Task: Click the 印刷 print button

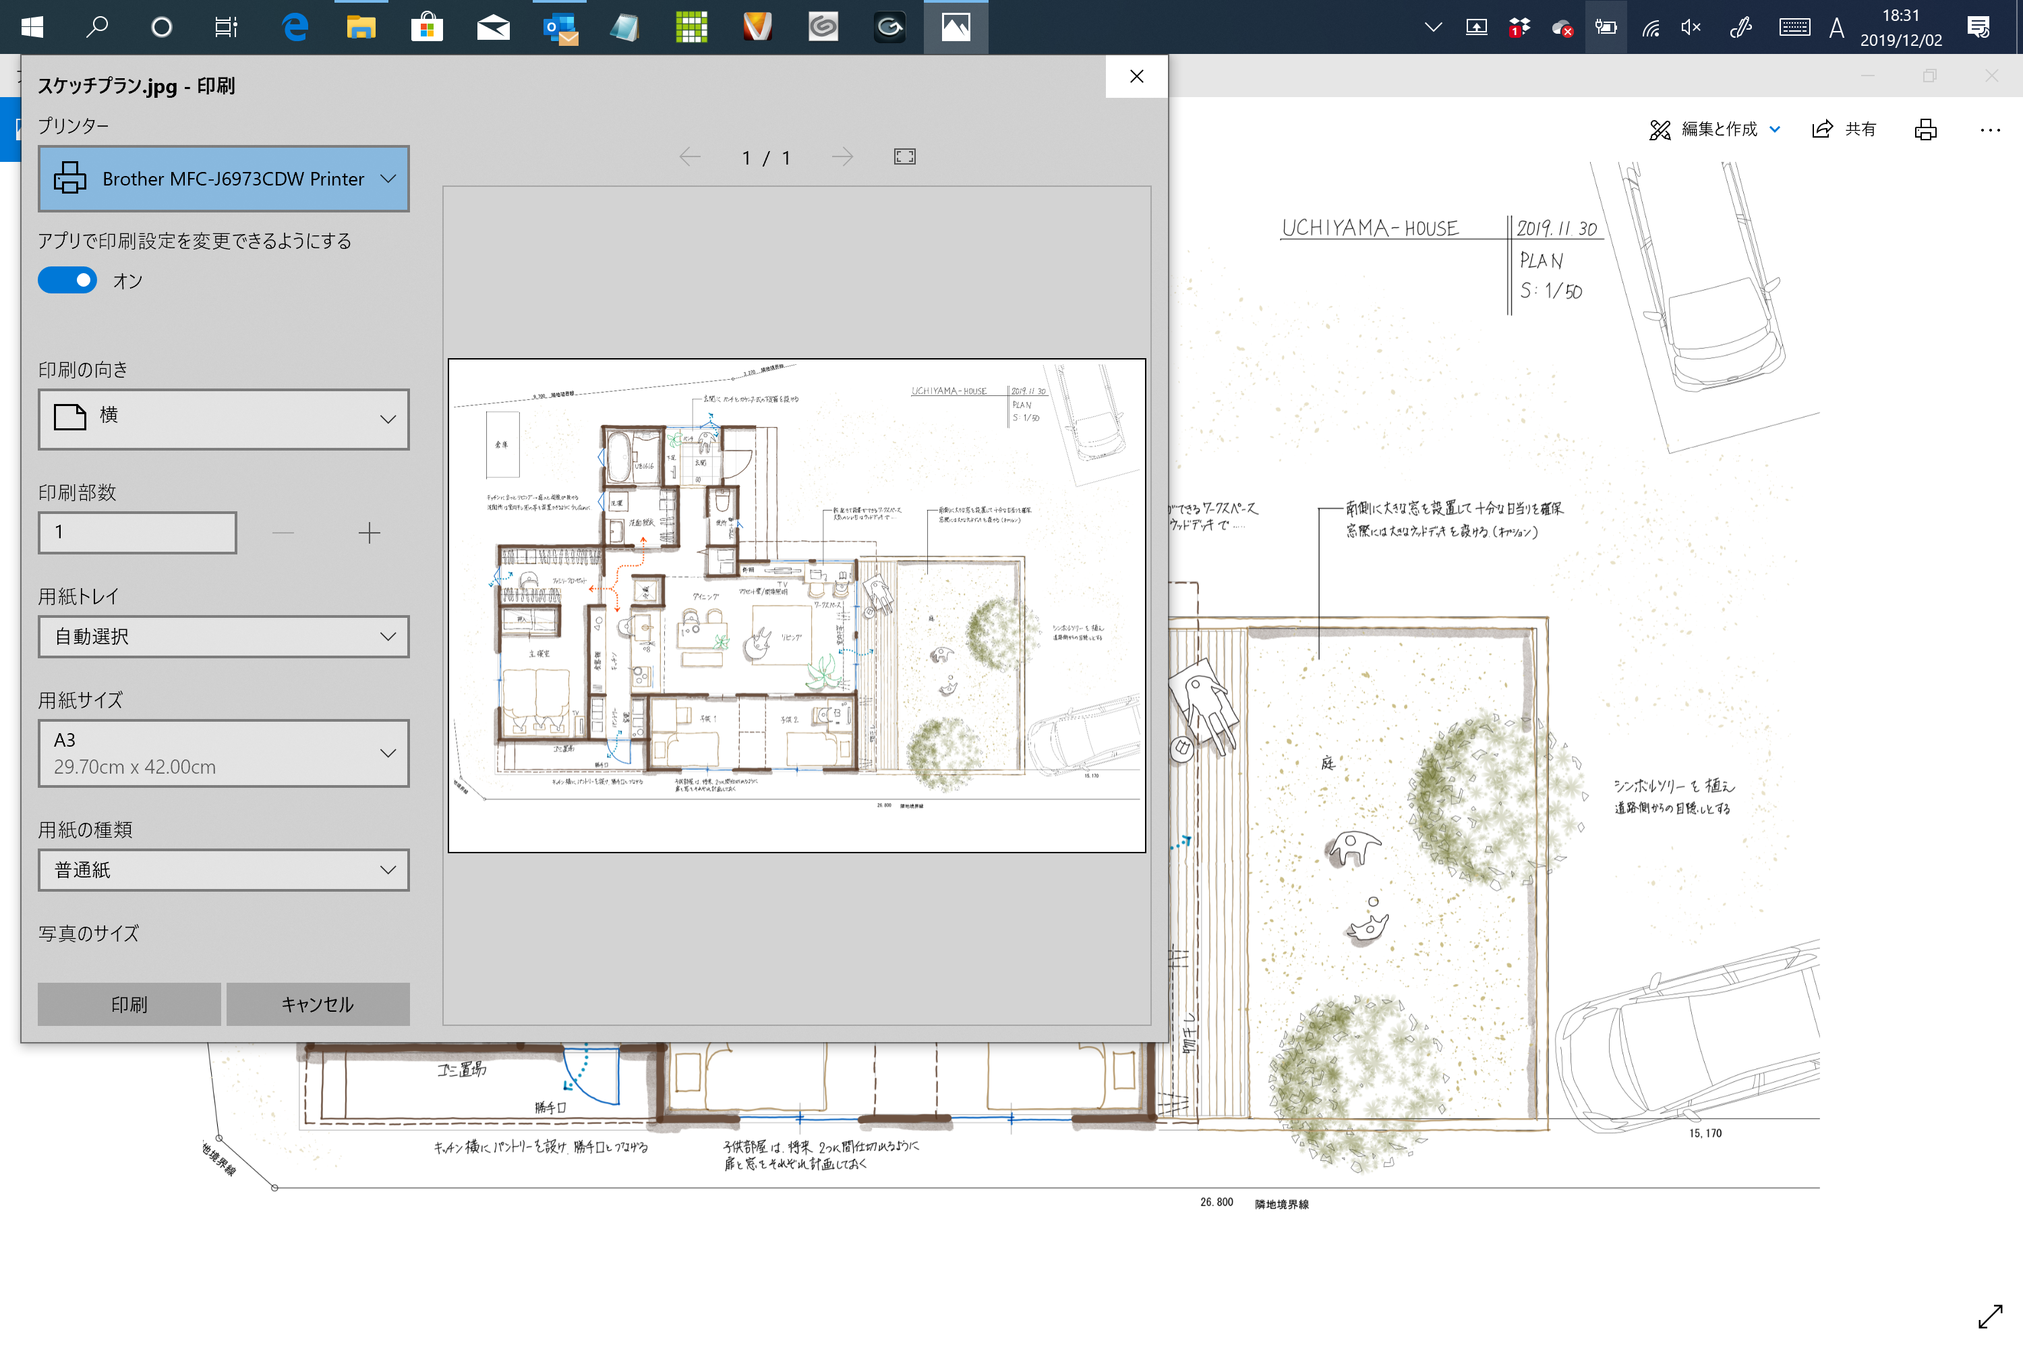Action: (x=129, y=1004)
